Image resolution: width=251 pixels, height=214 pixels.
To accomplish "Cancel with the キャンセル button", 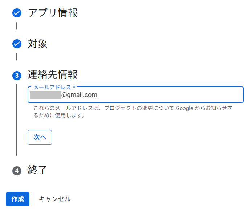I will [x=55, y=199].
